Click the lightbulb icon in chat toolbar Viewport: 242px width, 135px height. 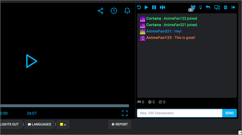coord(200,7)
